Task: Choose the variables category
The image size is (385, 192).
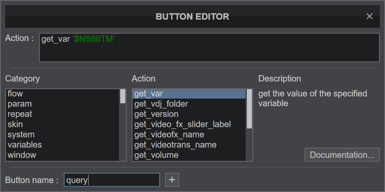Action: (62, 145)
